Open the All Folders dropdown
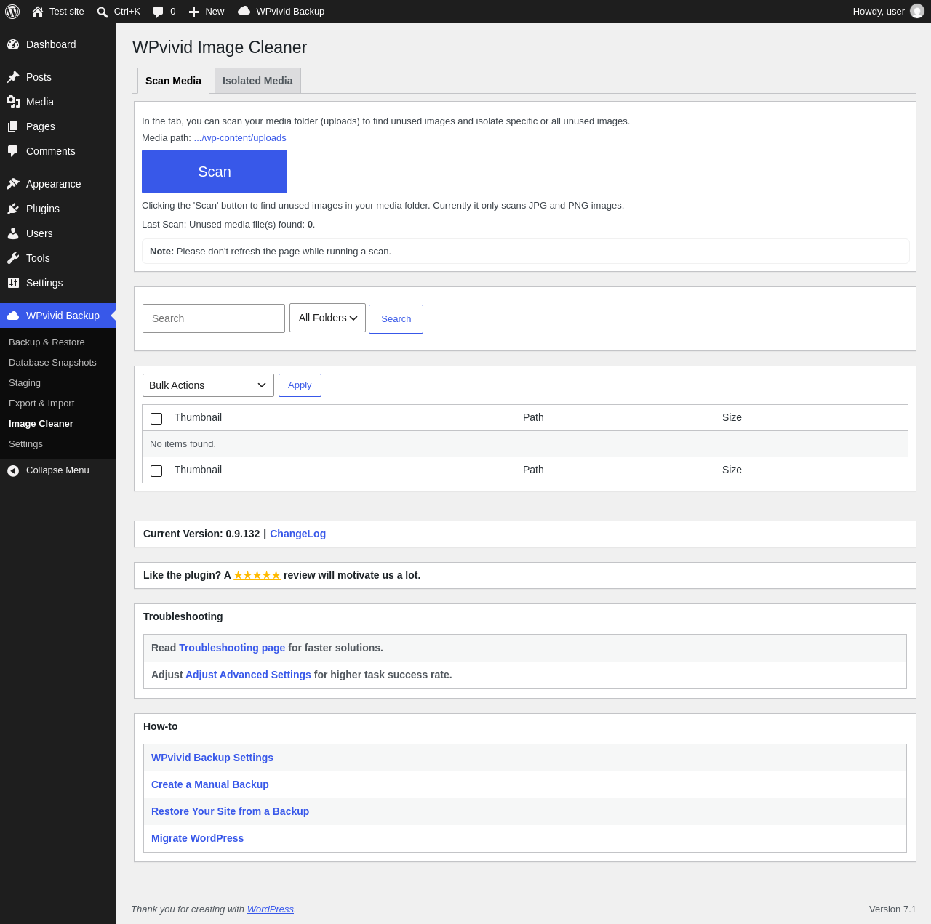 327,318
